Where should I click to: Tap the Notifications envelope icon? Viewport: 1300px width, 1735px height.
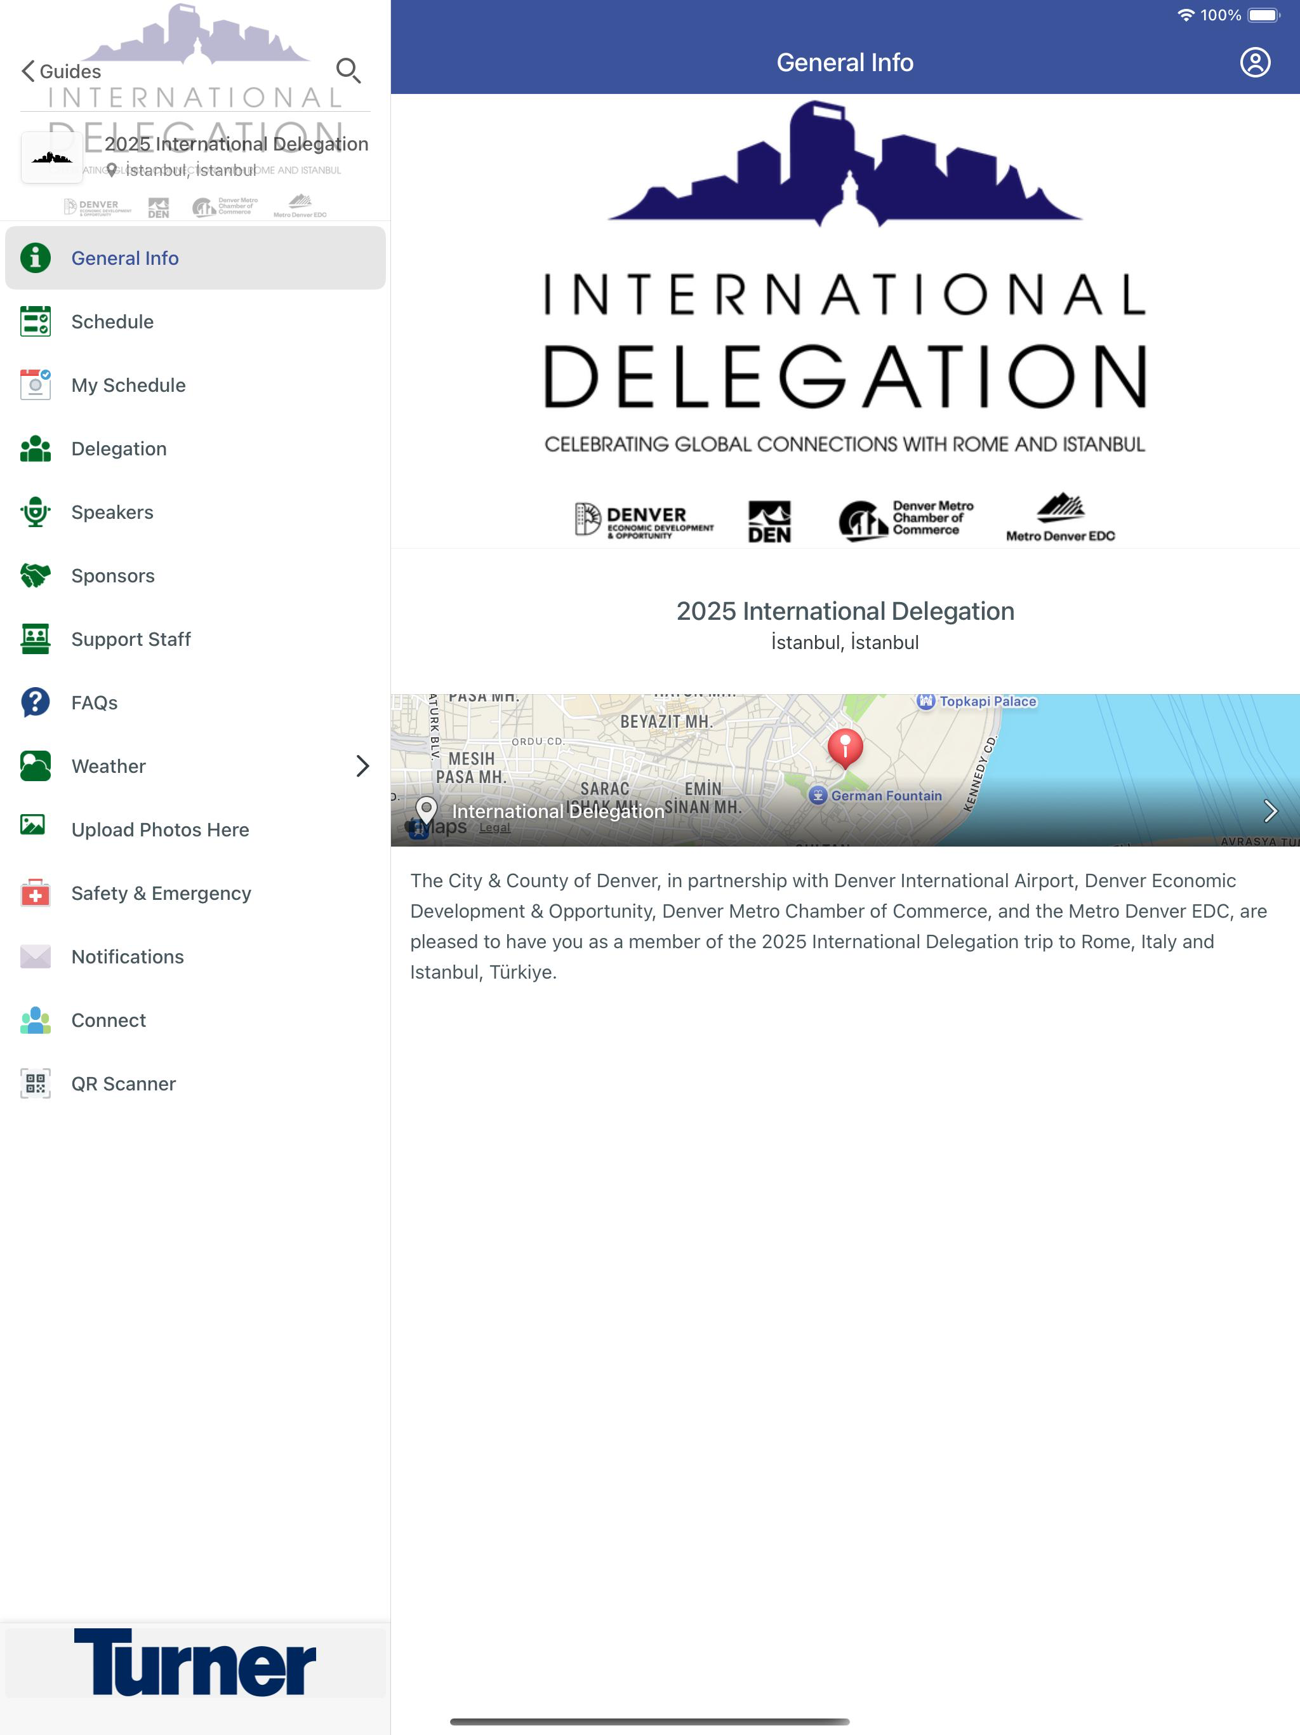pyautogui.click(x=36, y=957)
